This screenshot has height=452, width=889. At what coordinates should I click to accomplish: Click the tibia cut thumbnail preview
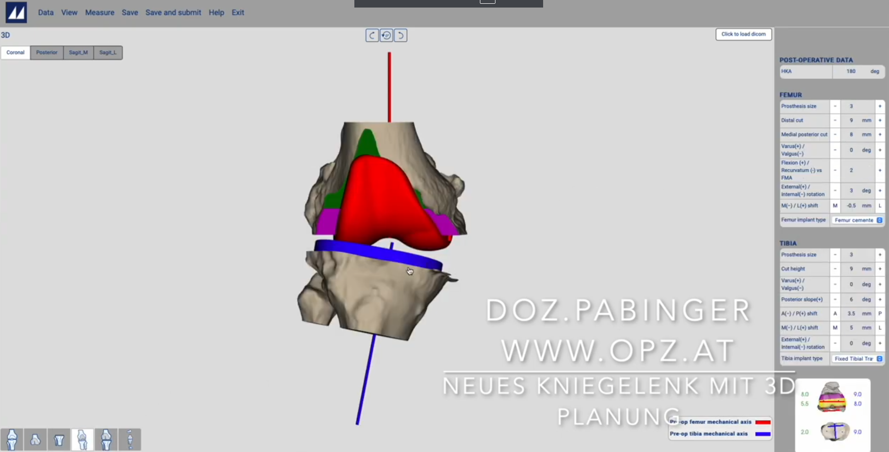pyautogui.click(x=834, y=431)
